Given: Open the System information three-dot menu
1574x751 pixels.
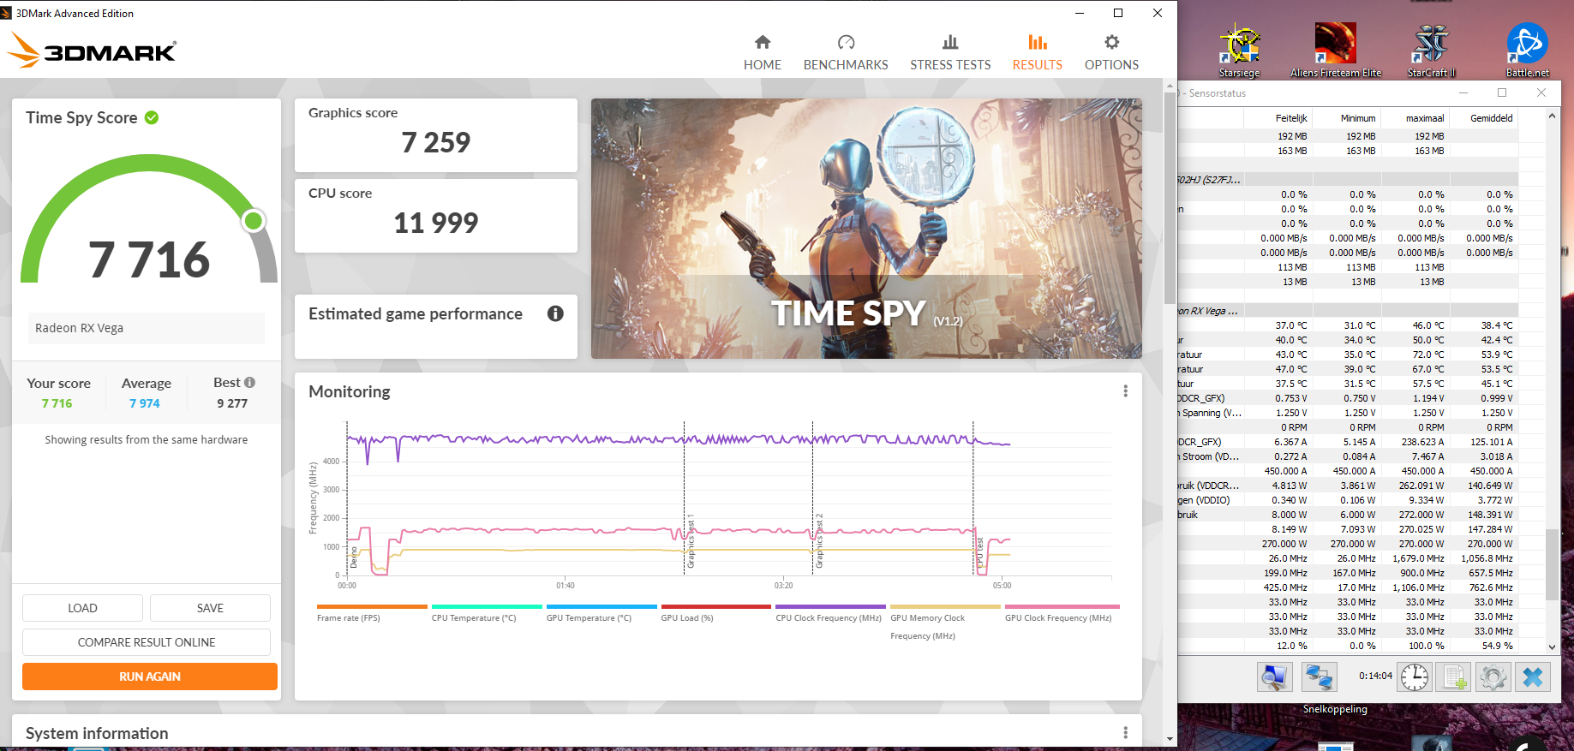Looking at the screenshot, I should coord(1125,733).
